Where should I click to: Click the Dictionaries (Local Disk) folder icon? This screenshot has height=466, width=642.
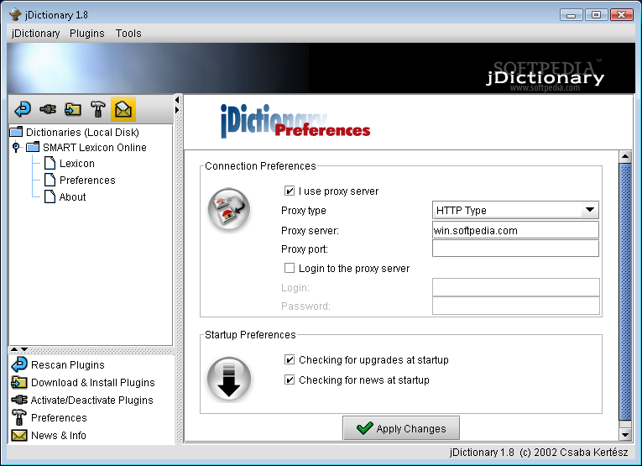click(x=16, y=132)
